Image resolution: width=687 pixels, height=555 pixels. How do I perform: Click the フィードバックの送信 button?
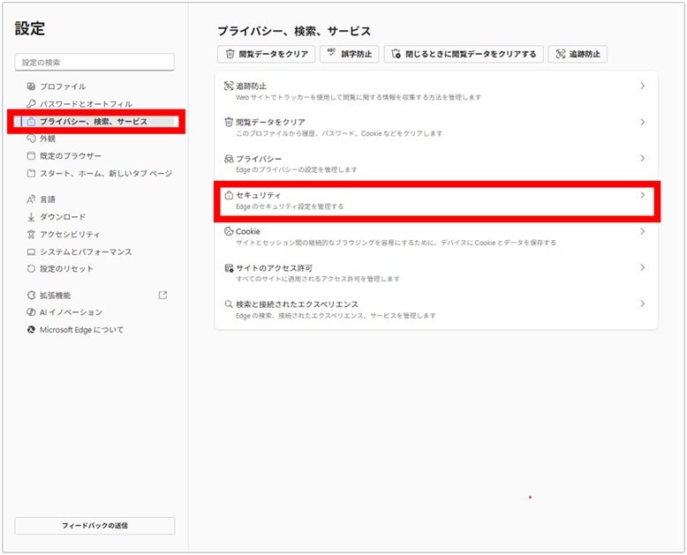[x=94, y=525]
